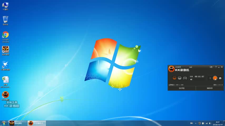Viewport: 225px width, 126px height.
Task: Click 点击登录 login link in KK
Action: [x=178, y=67]
